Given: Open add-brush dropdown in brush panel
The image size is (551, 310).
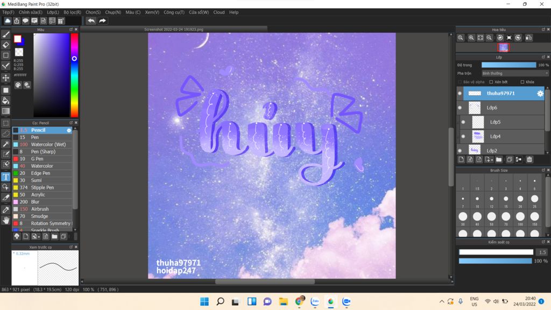Looking at the screenshot, I should (36, 237).
